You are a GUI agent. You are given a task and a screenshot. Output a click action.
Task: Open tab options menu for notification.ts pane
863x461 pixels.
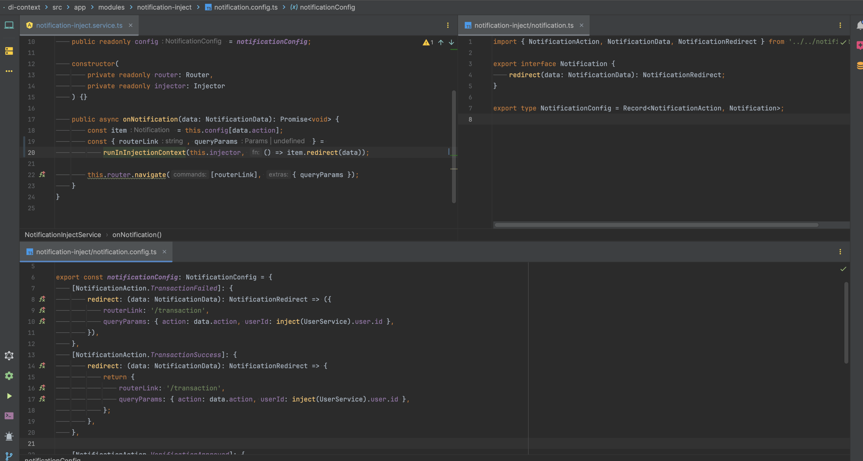coord(840,25)
